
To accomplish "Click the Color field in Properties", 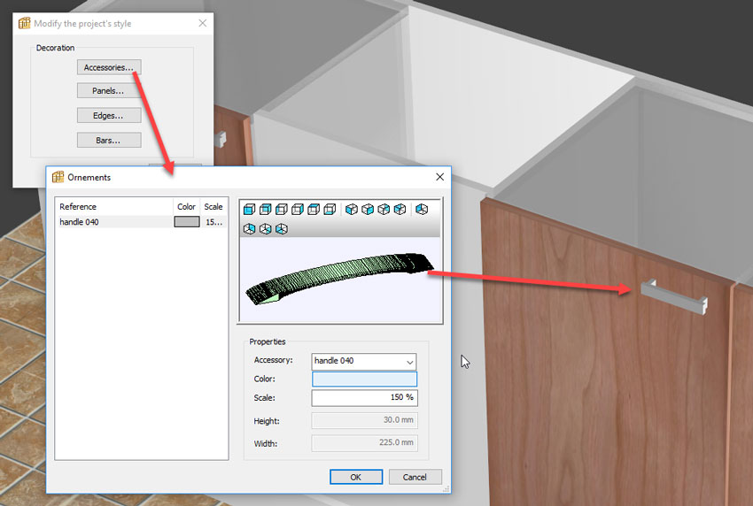I will (364, 379).
